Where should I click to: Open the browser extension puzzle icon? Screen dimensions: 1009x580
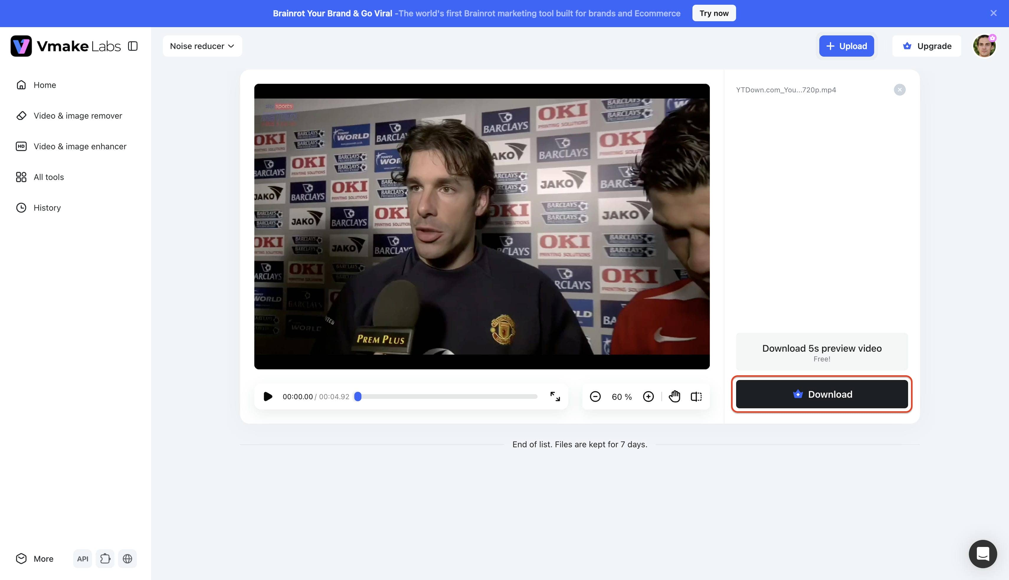105,558
